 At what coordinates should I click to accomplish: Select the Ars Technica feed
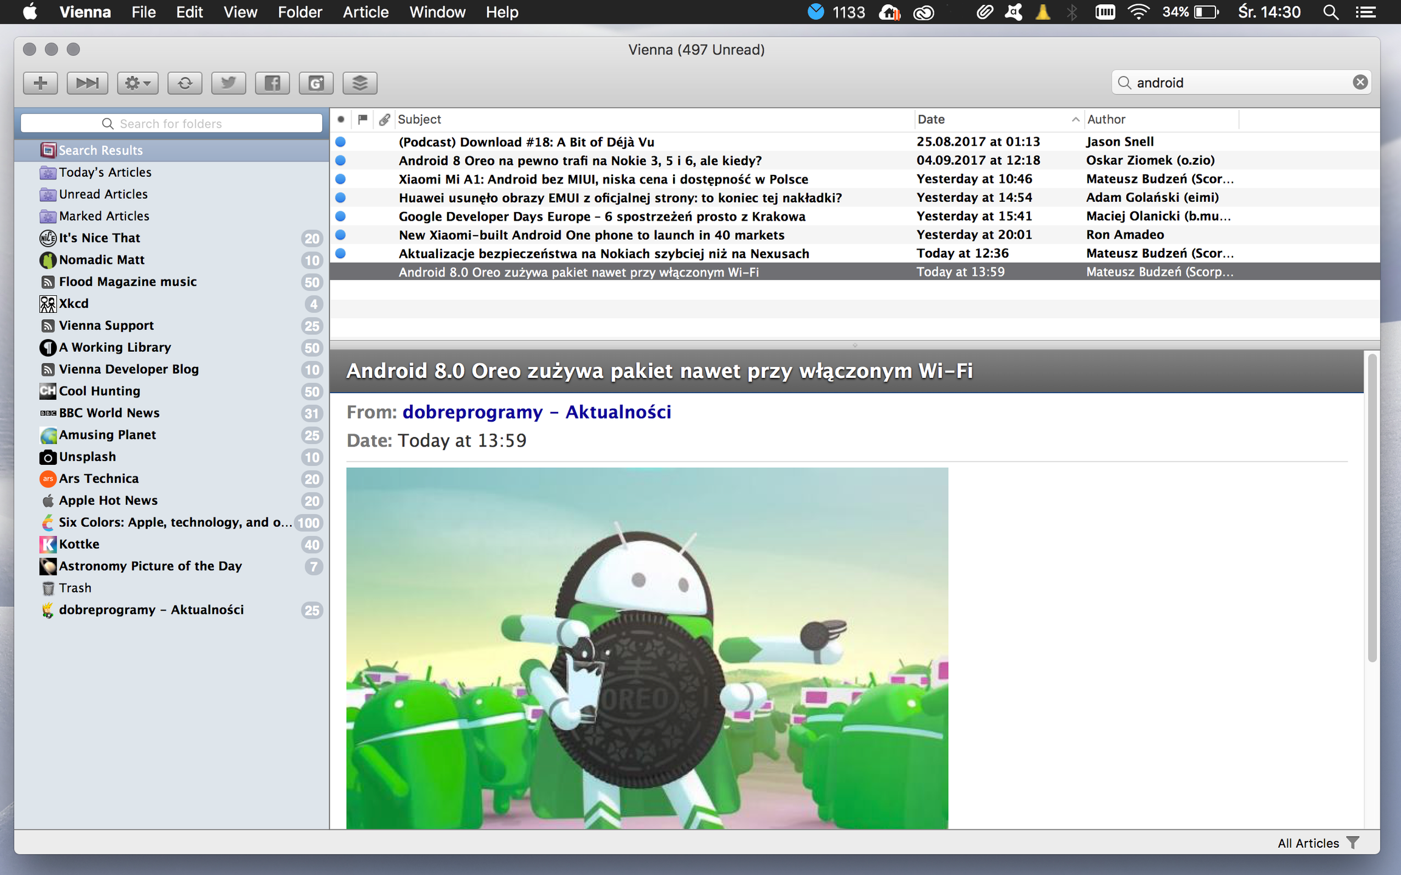99,479
